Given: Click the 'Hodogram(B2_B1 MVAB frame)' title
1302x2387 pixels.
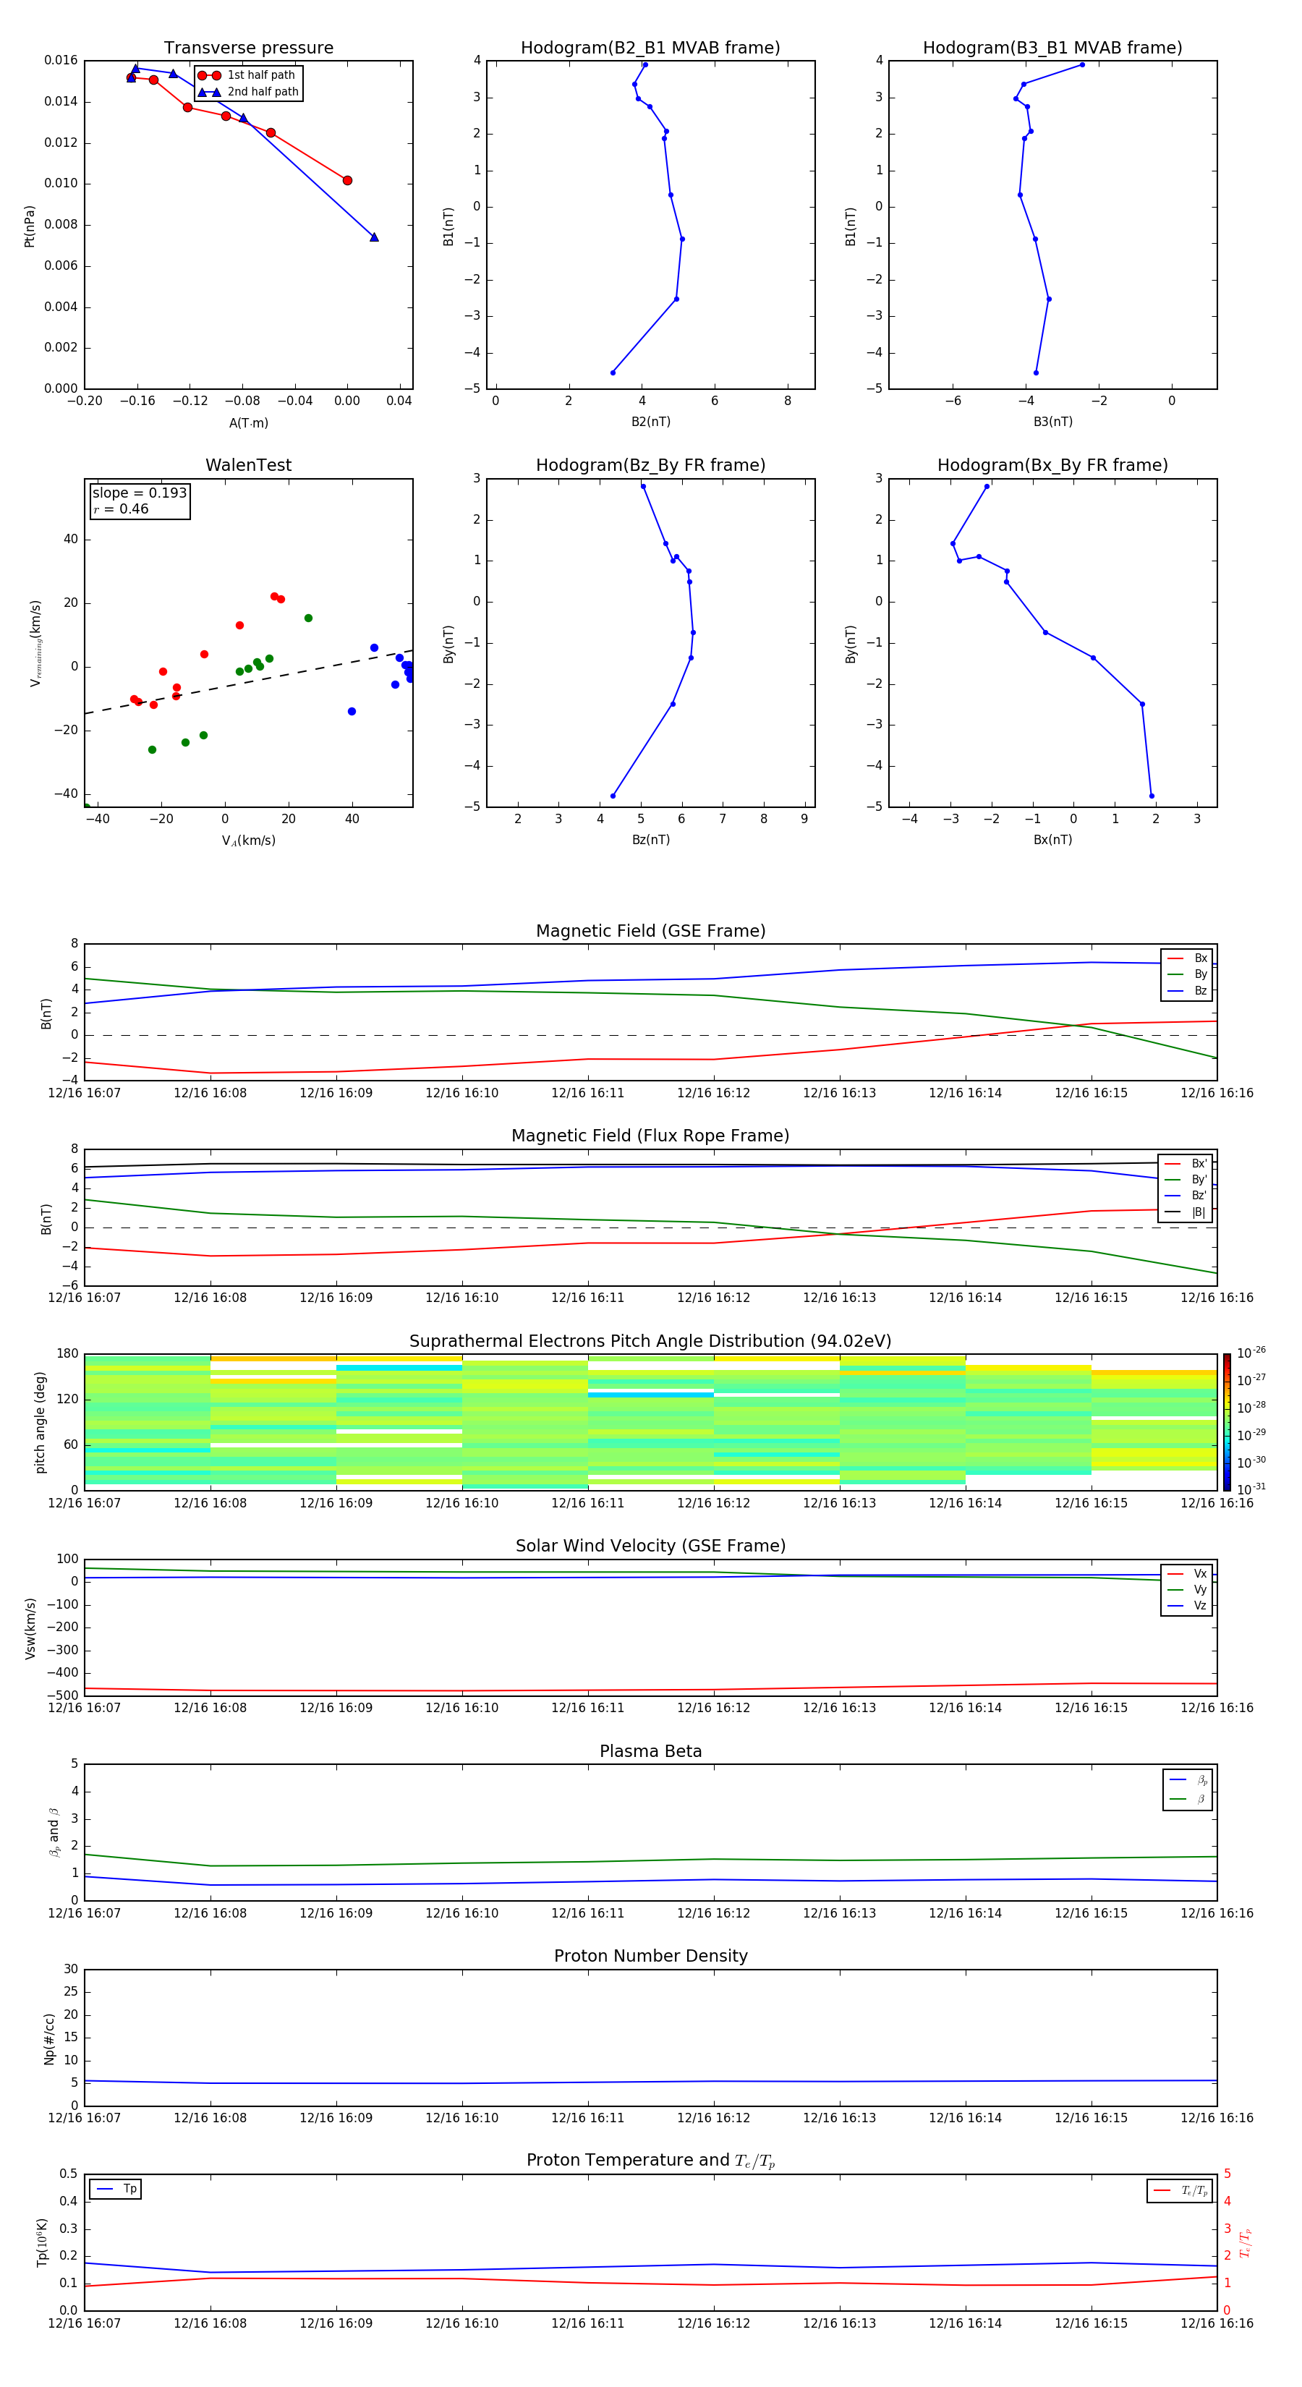Looking at the screenshot, I should click(x=650, y=48).
